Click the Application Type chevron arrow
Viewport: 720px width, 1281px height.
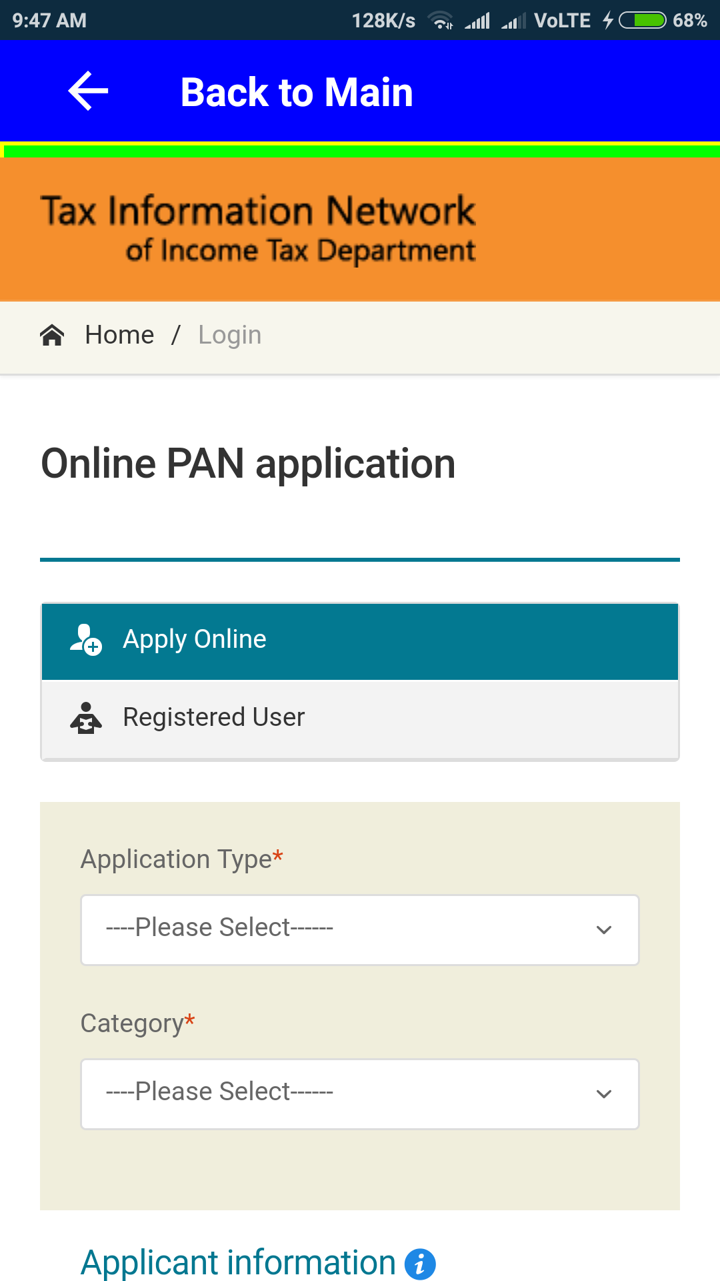click(604, 929)
